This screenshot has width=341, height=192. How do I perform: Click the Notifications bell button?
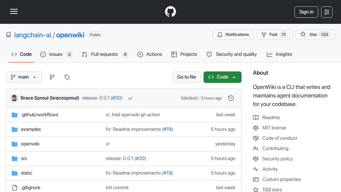pyautogui.click(x=233, y=34)
